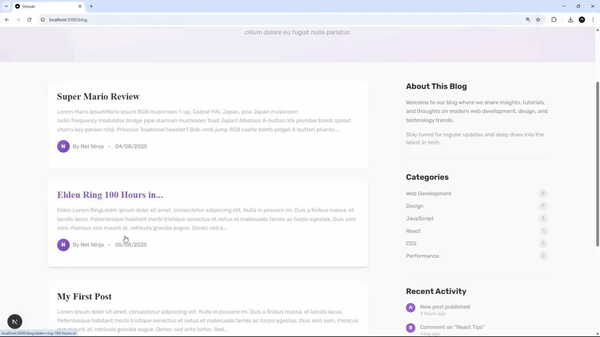This screenshot has height=337, width=600.
Task: Go back to the previous page
Action: pos(7,19)
